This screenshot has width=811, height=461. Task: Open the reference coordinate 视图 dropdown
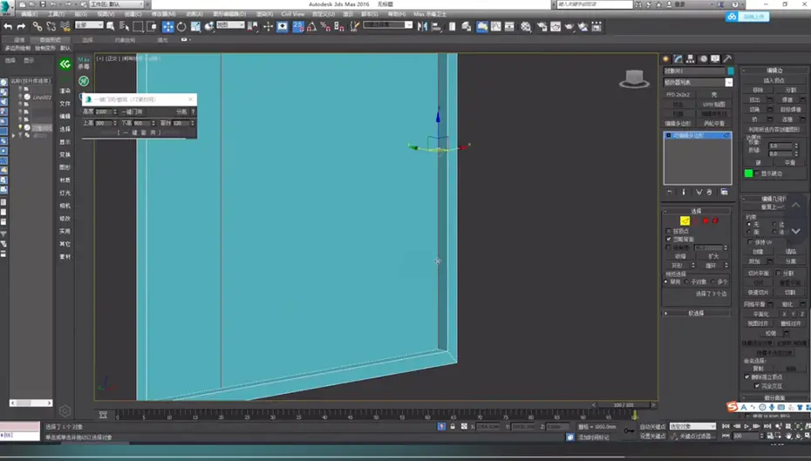(x=230, y=24)
